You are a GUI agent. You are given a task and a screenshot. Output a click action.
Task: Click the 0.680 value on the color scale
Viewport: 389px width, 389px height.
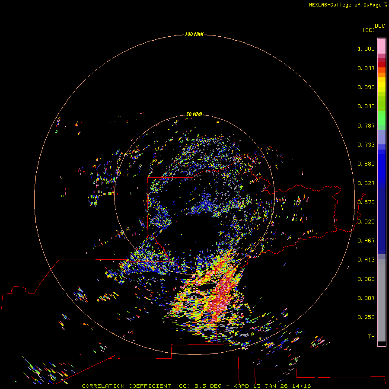point(366,164)
